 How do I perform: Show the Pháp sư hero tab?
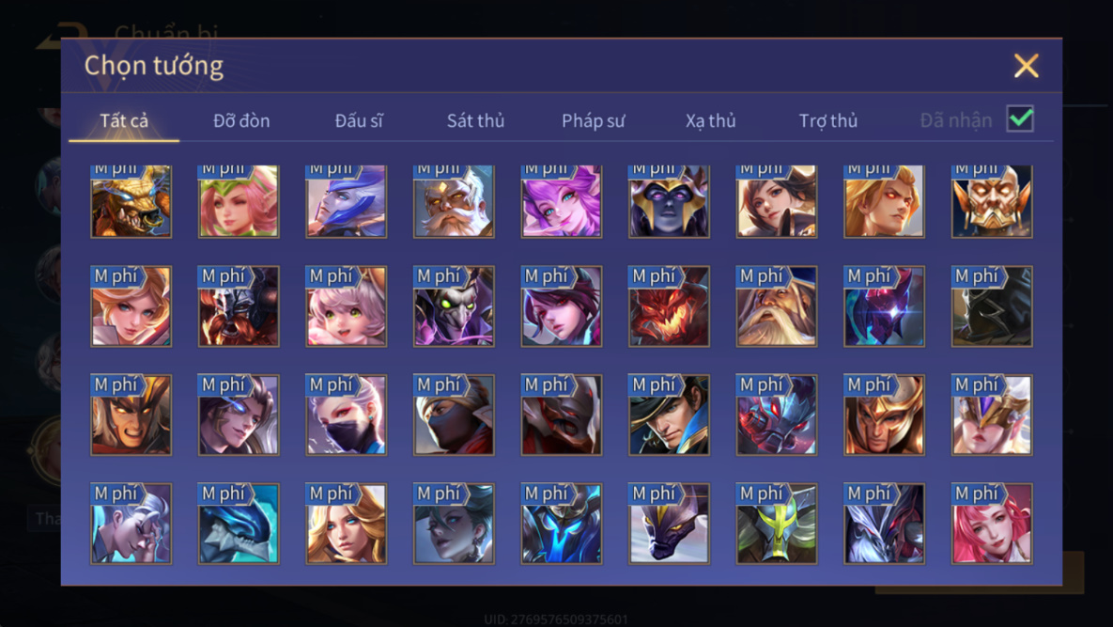click(593, 120)
